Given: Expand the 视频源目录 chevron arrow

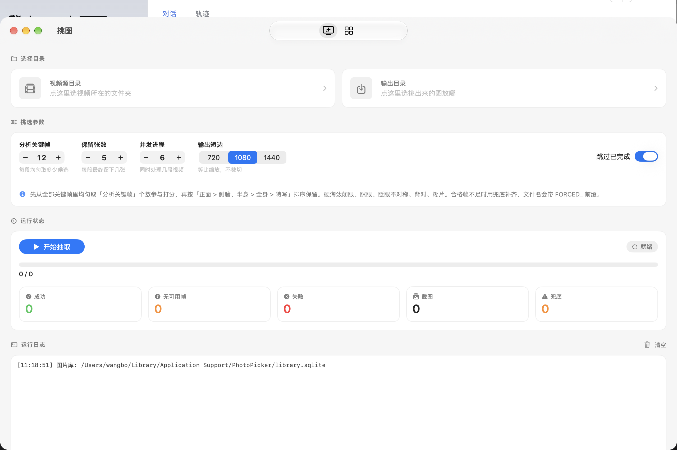Looking at the screenshot, I should point(325,88).
